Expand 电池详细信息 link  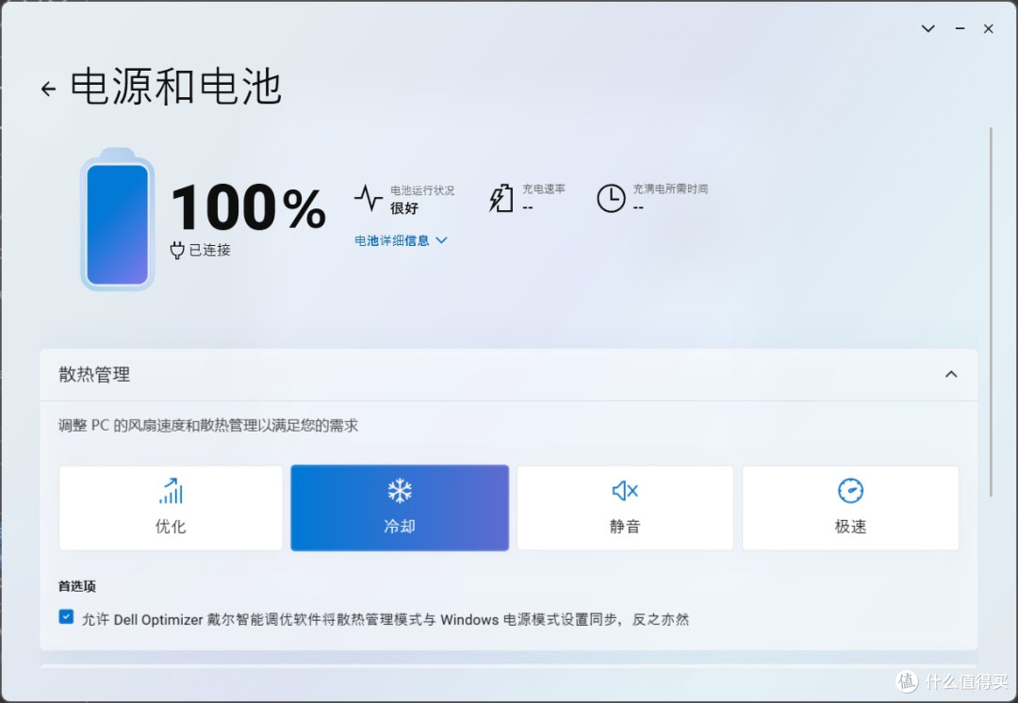click(401, 241)
